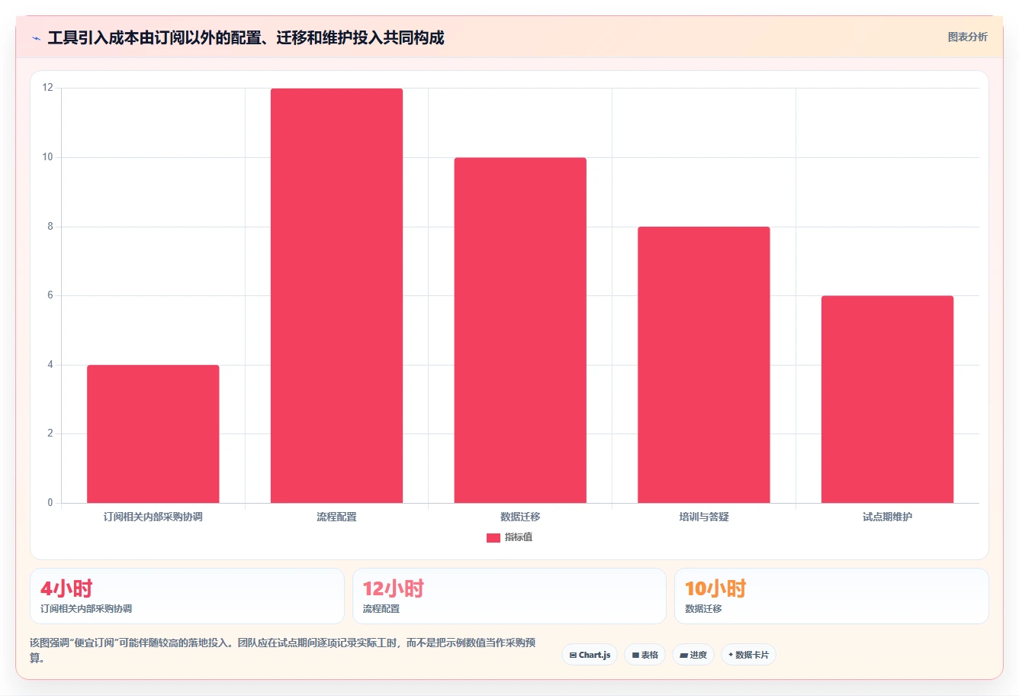Click 流程配置 caption in 12小时 card
1019x696 pixels.
pos(381,609)
